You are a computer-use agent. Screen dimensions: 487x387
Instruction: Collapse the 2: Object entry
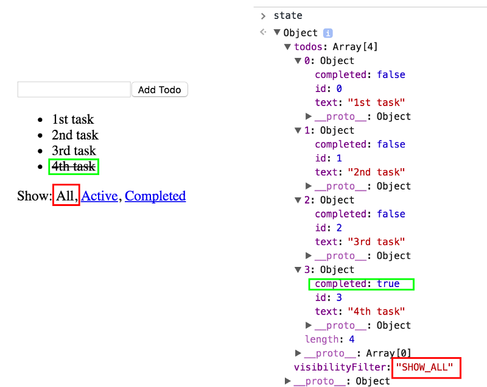point(298,200)
